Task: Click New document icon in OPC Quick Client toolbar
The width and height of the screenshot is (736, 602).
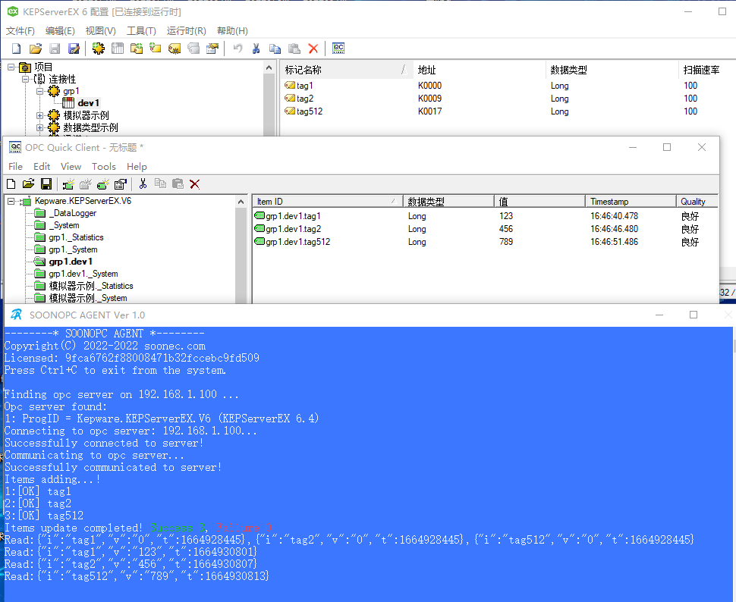Action: [11, 184]
